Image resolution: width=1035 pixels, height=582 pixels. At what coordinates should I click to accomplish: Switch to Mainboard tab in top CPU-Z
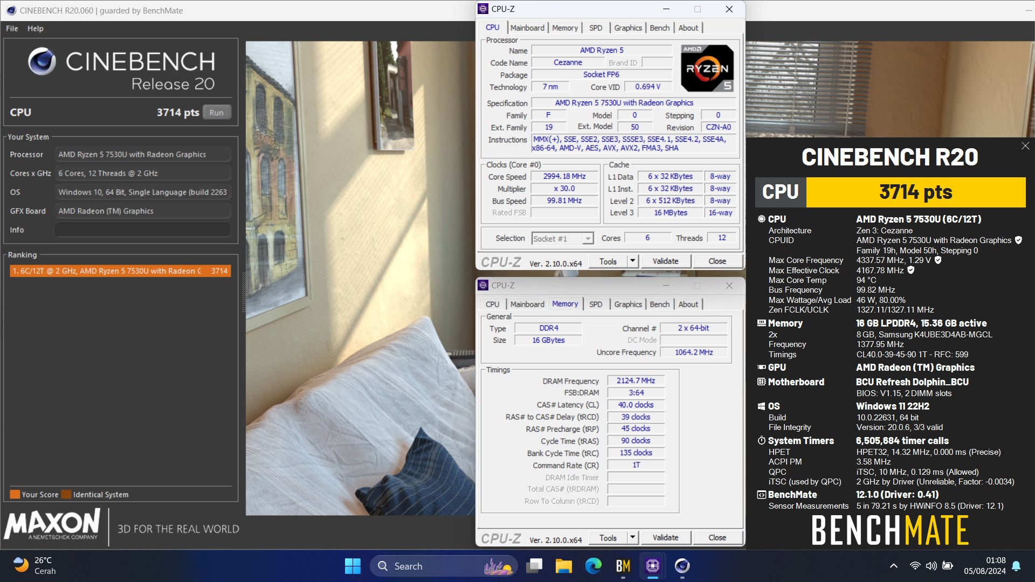tap(527, 28)
